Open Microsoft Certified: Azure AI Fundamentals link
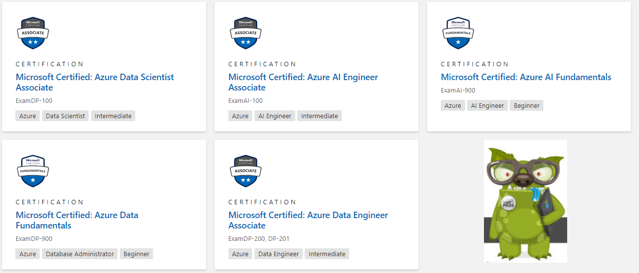Image resolution: width=639 pixels, height=273 pixels. coord(526,77)
